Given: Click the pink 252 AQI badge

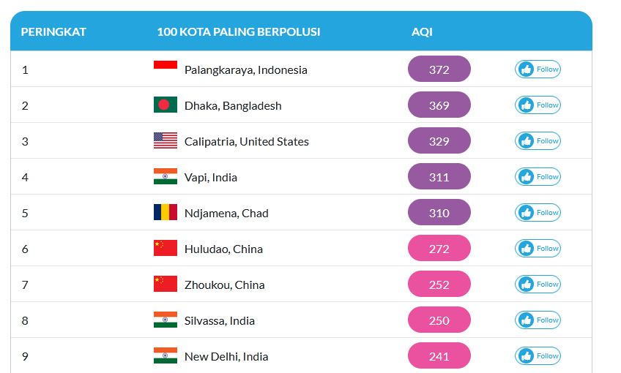Looking at the screenshot, I should [x=439, y=285].
